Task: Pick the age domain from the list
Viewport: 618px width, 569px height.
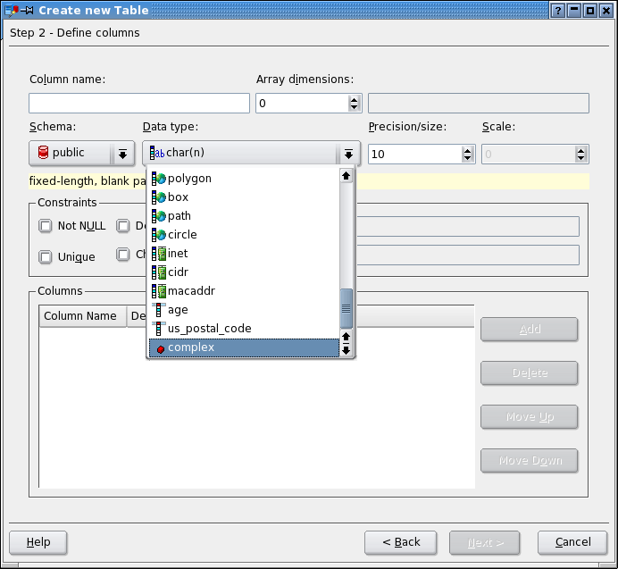Action: point(178,310)
